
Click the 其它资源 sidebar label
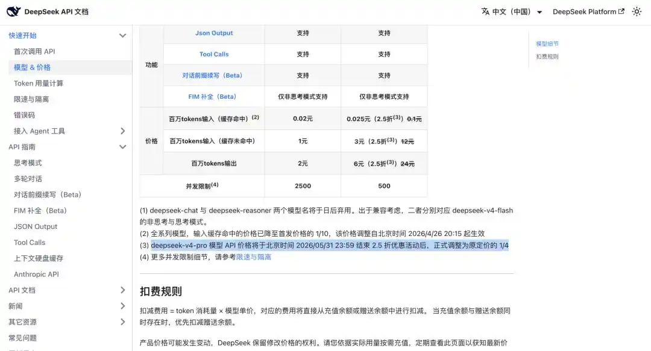[22, 321]
